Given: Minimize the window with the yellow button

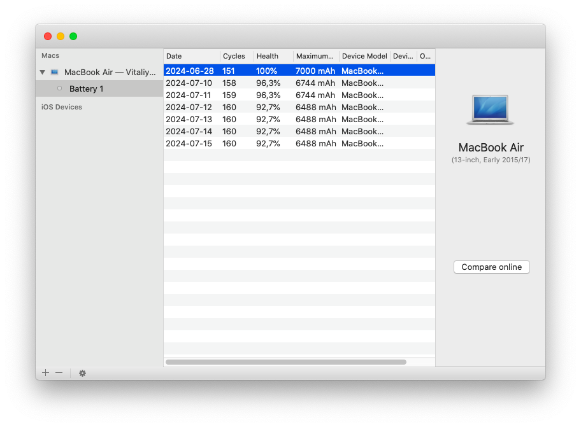Looking at the screenshot, I should 61,36.
